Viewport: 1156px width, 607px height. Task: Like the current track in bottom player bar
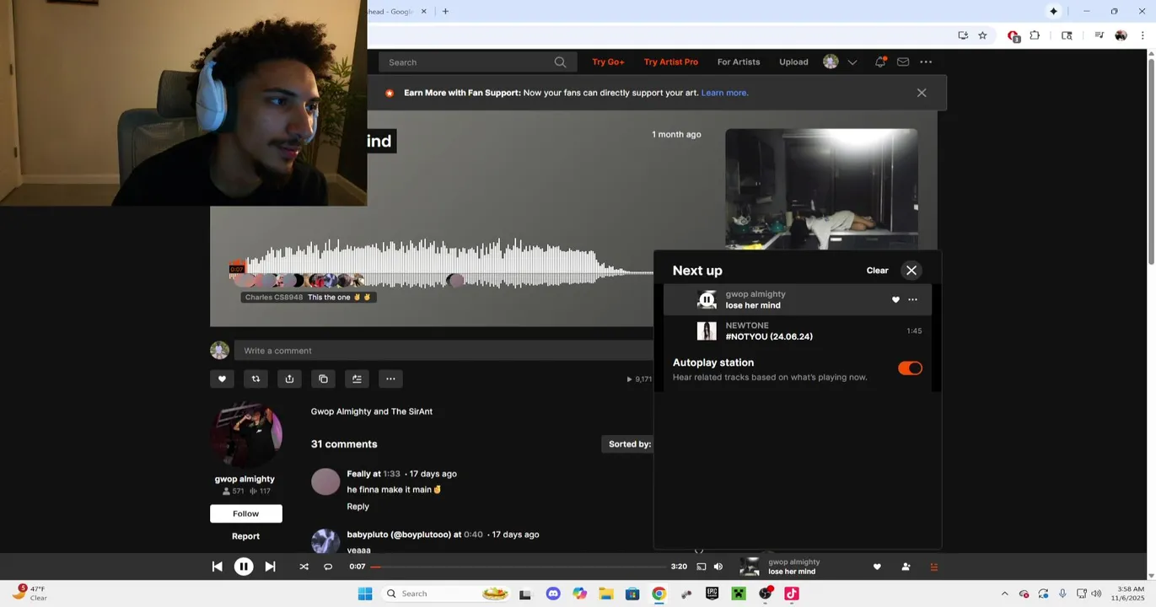coord(877,567)
